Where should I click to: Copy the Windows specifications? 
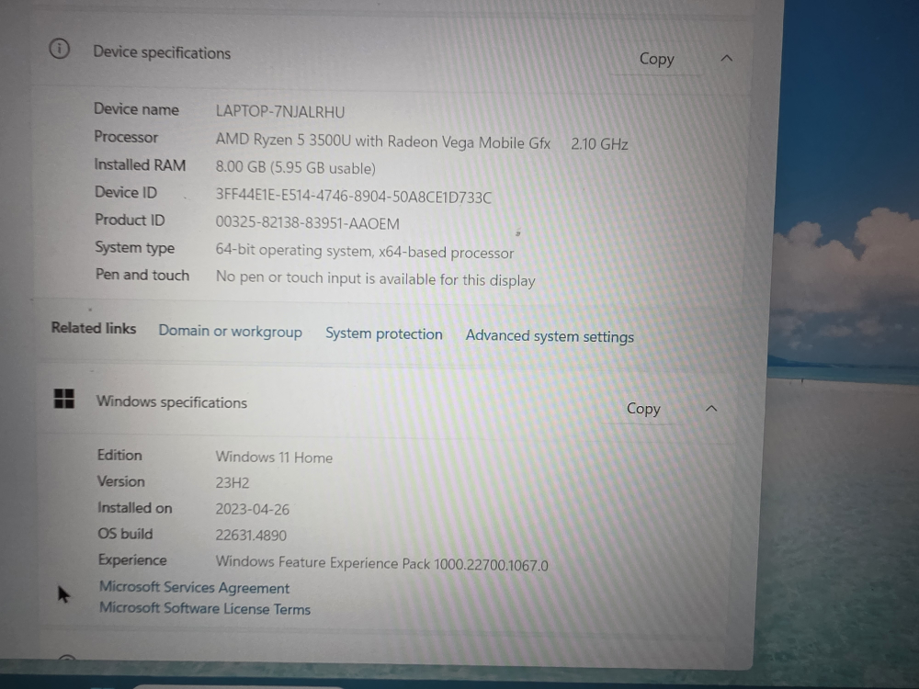tap(643, 409)
